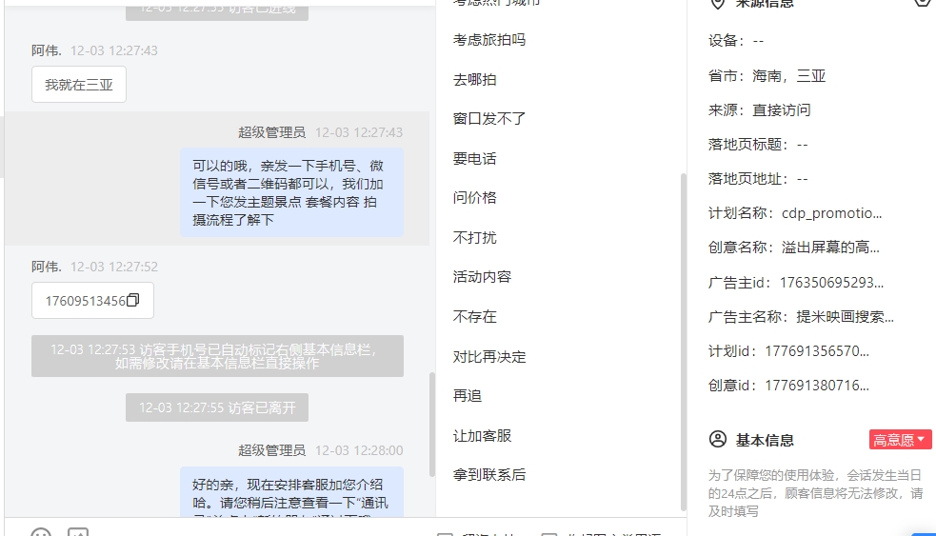Viewport: 936px width, 536px height.
Task: Choose the 让加客服 quick reply
Action: click(x=482, y=436)
